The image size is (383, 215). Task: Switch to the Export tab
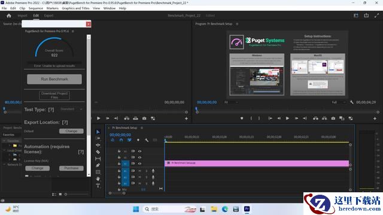(48, 16)
